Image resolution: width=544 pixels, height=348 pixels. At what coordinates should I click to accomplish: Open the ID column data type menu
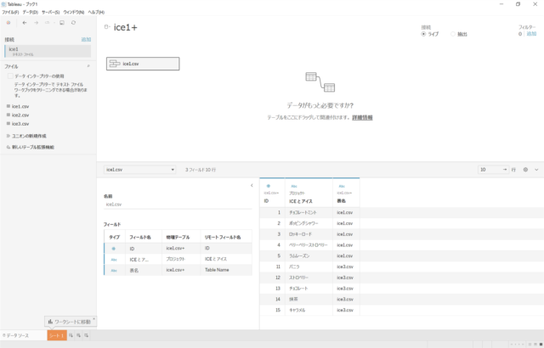coord(269,185)
